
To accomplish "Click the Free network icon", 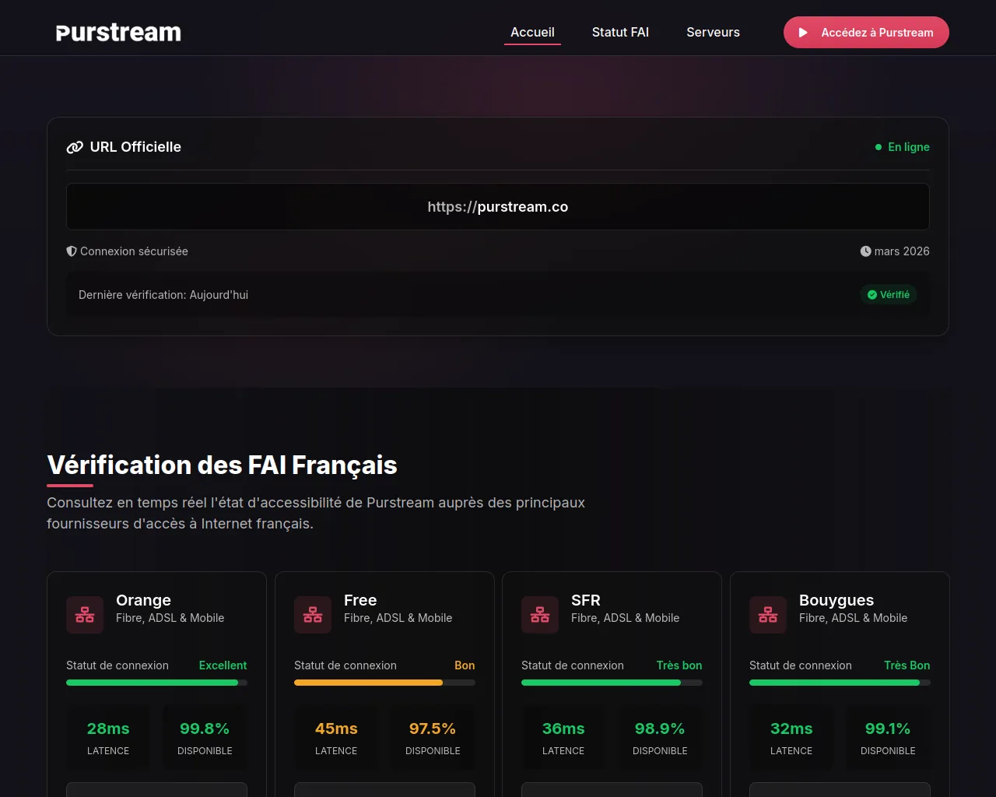I will click(313, 615).
